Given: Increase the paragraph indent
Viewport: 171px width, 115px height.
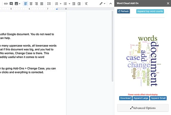Looking at the screenshot, I should (x=79, y=4).
